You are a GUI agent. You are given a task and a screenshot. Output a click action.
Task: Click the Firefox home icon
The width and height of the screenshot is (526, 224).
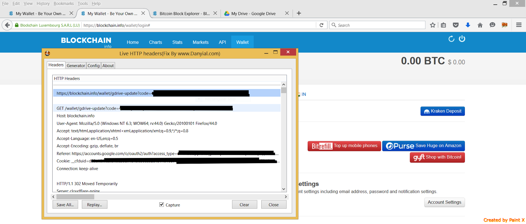[x=480, y=25]
